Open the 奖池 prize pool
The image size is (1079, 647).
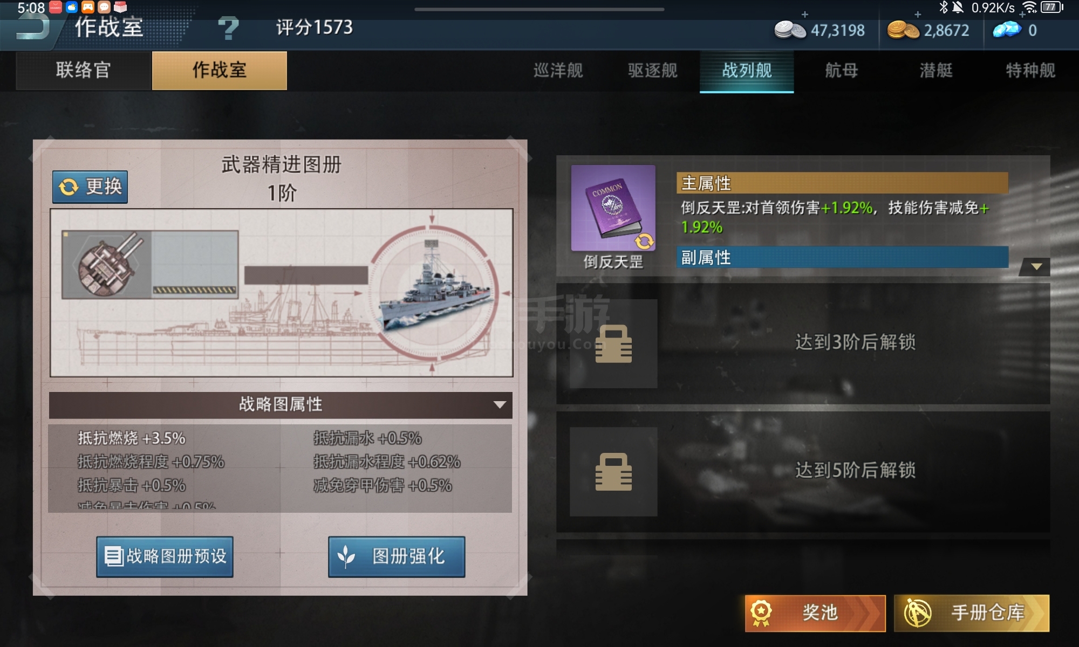(815, 613)
